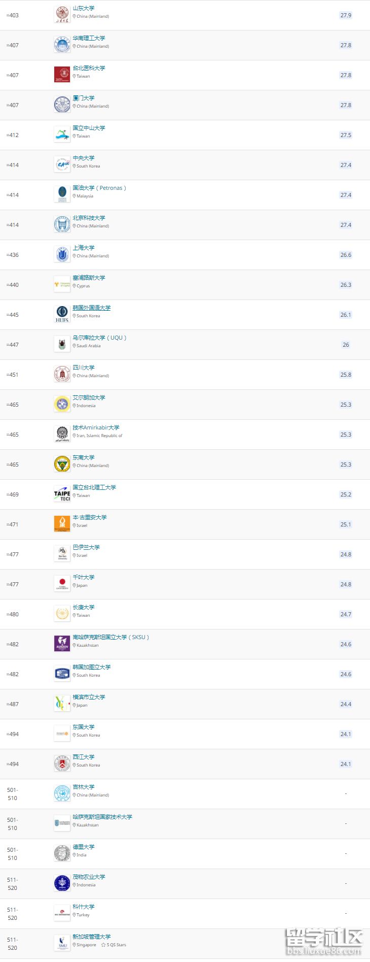This screenshot has height=962, width=370.
Task: Click the SMU logo for 新加坡管理大学
Action: tap(62, 943)
